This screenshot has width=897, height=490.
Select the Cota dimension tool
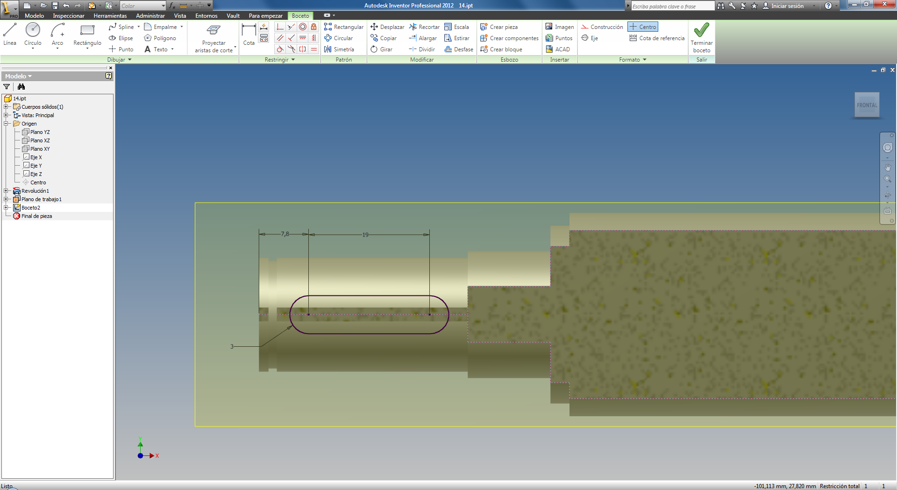249,35
